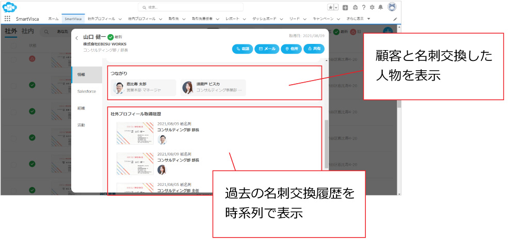Go back with the modal's left chevron

tap(77, 38)
